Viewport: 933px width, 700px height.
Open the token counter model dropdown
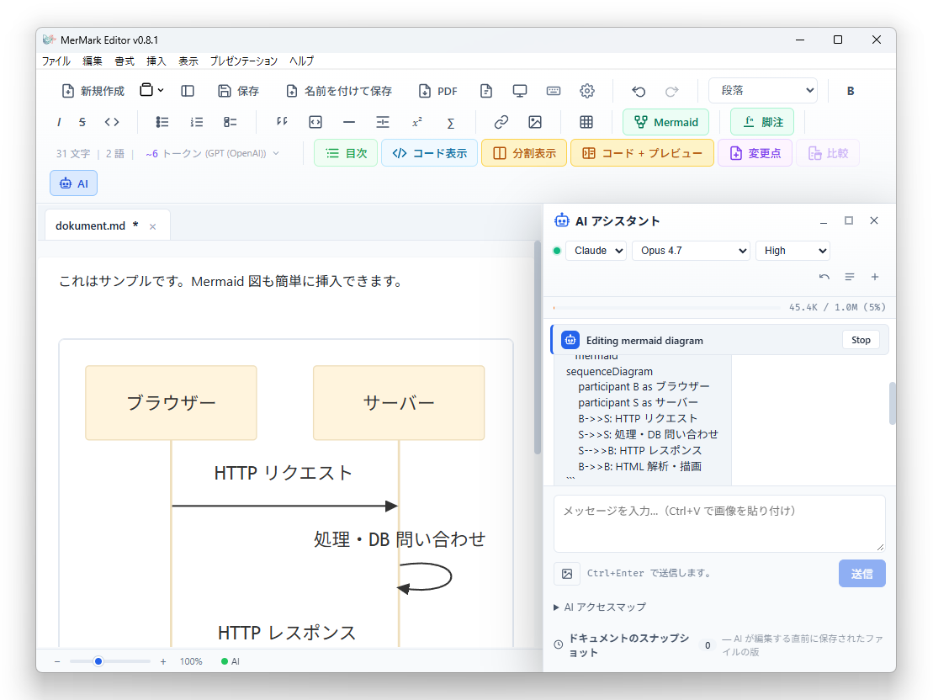[212, 154]
